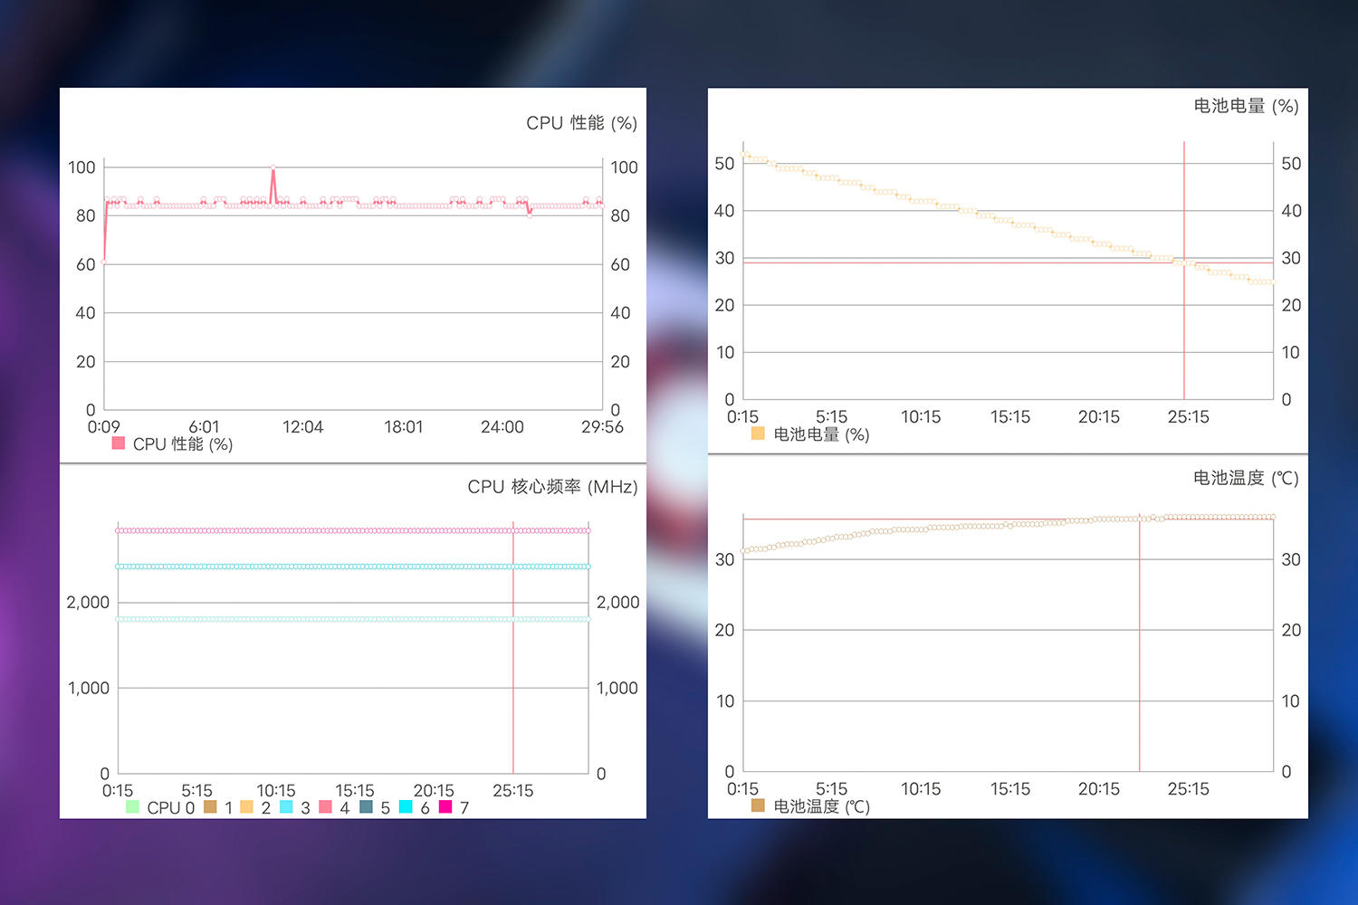
Task: Click the vertical marker in CPU frequency chart
Action: coord(513,652)
